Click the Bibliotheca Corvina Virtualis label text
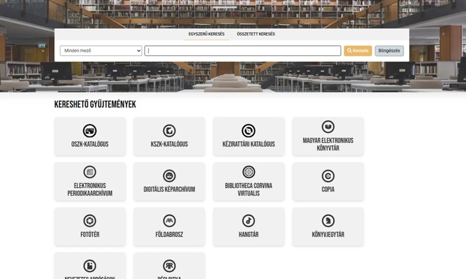Screen dimensions: 466x279 (x=248, y=189)
